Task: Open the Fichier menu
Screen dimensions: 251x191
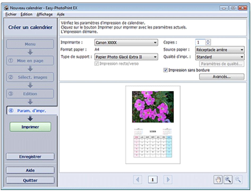Action: [x=11, y=14]
